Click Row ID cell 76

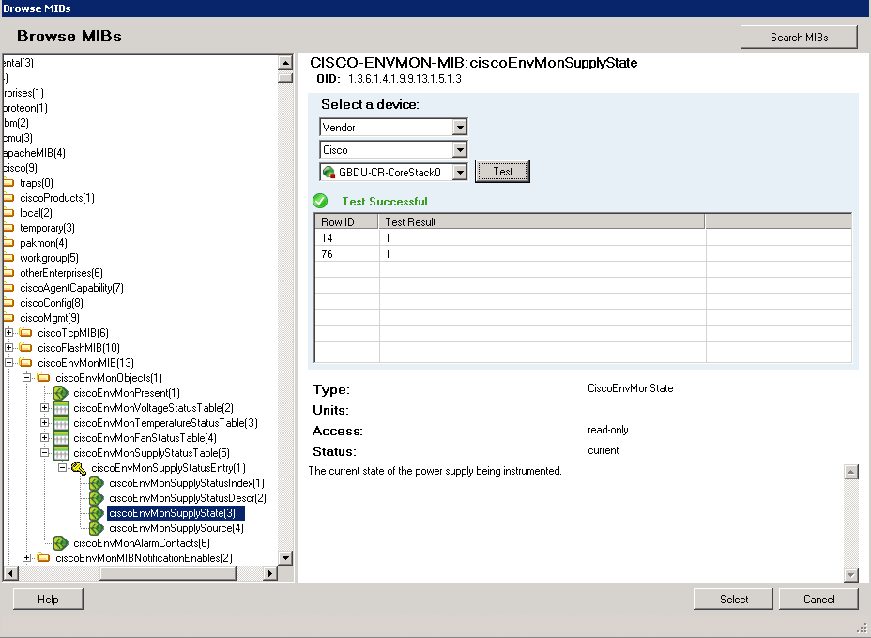347,253
